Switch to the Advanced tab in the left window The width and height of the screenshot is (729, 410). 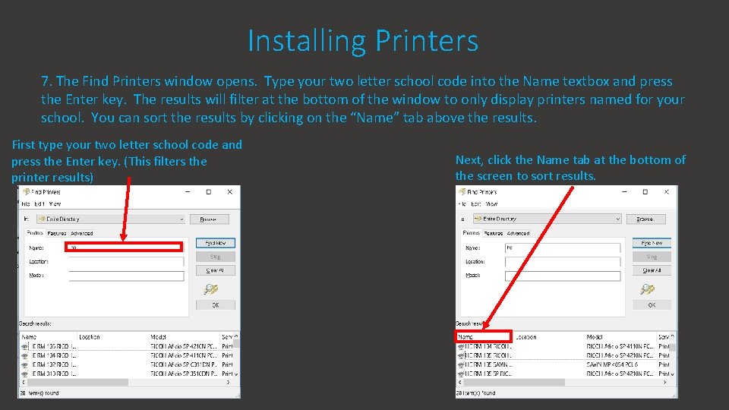(x=82, y=233)
